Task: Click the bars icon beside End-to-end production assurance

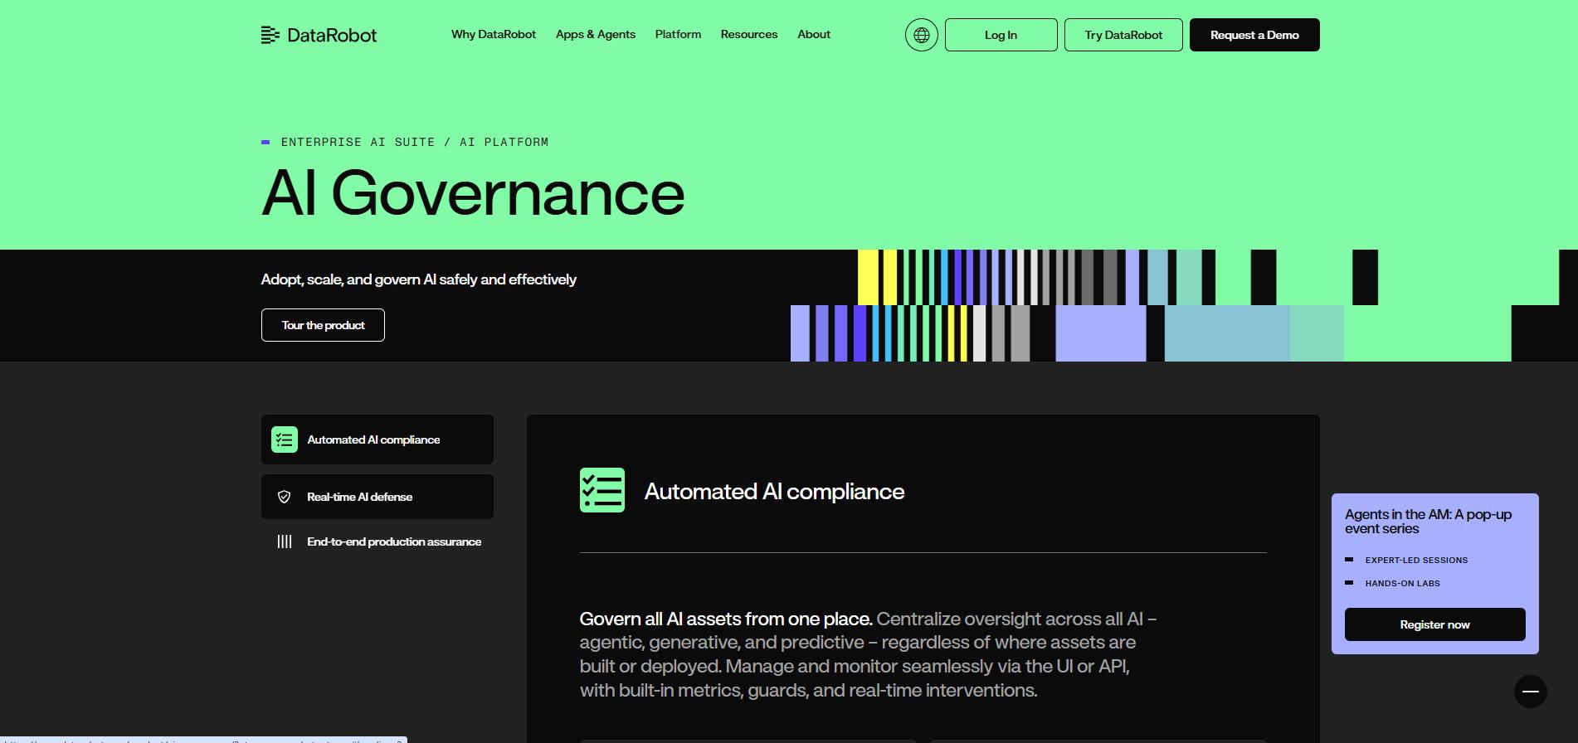Action: (x=285, y=541)
